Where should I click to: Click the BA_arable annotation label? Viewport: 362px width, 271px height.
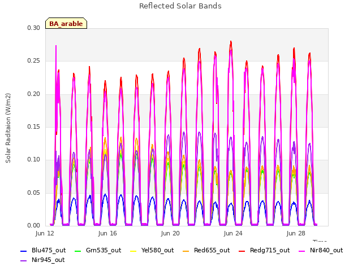pyautogui.click(x=66, y=23)
